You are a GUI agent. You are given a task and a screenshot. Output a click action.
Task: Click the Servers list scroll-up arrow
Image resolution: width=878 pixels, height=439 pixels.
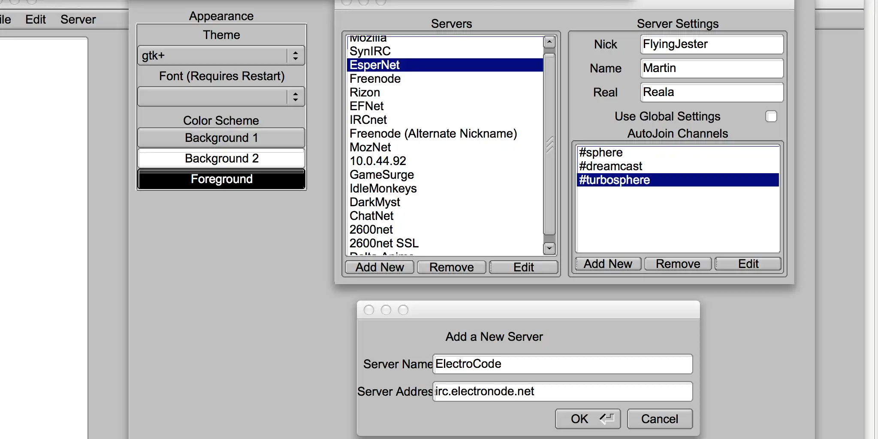click(549, 42)
